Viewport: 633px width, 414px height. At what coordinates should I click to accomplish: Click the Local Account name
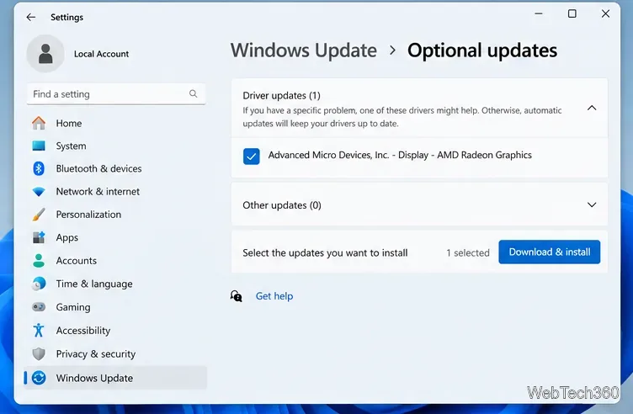[x=101, y=54]
